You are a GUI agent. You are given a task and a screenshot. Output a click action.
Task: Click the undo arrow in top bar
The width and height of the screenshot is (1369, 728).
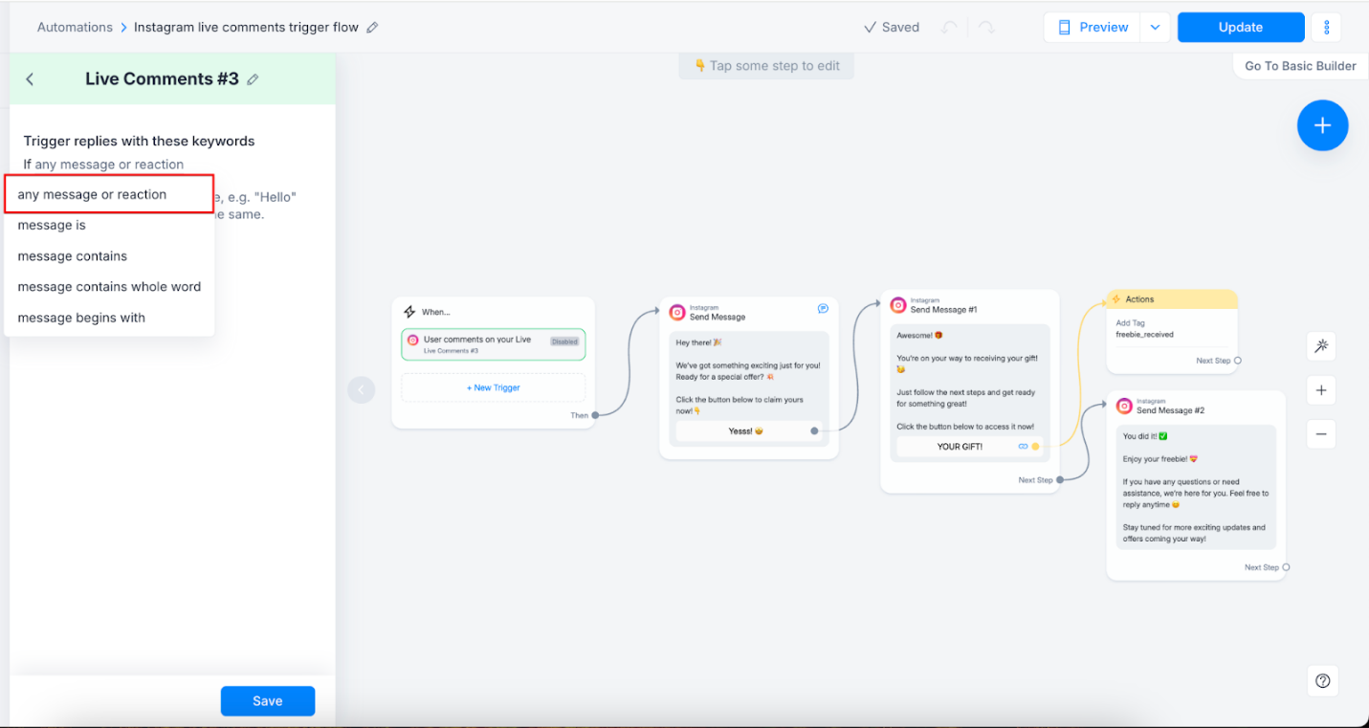(949, 28)
